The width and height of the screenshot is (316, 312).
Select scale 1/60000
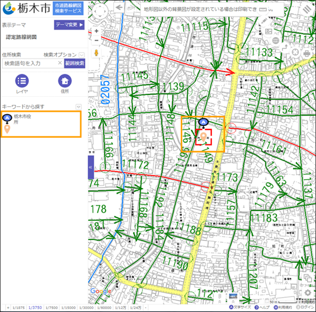point(104,308)
